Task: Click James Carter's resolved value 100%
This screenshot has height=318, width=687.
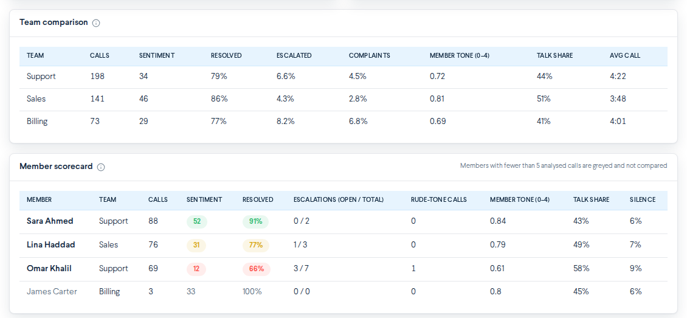Action: click(x=252, y=292)
